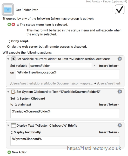Add a trigger with green plus
Image resolution: width=128 pixels, height=156 pixels.
[9, 24]
